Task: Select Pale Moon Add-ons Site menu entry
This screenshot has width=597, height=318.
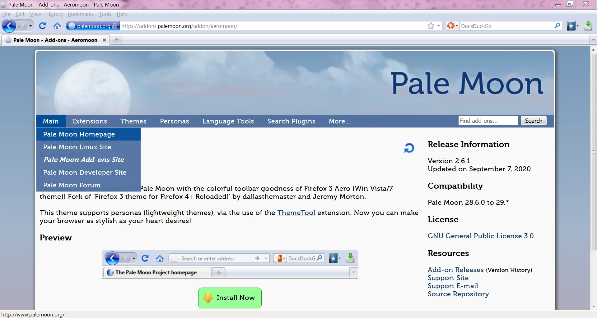Action: [88, 160]
